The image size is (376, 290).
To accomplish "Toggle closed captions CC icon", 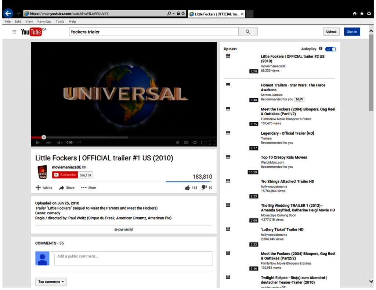I will (x=186, y=142).
